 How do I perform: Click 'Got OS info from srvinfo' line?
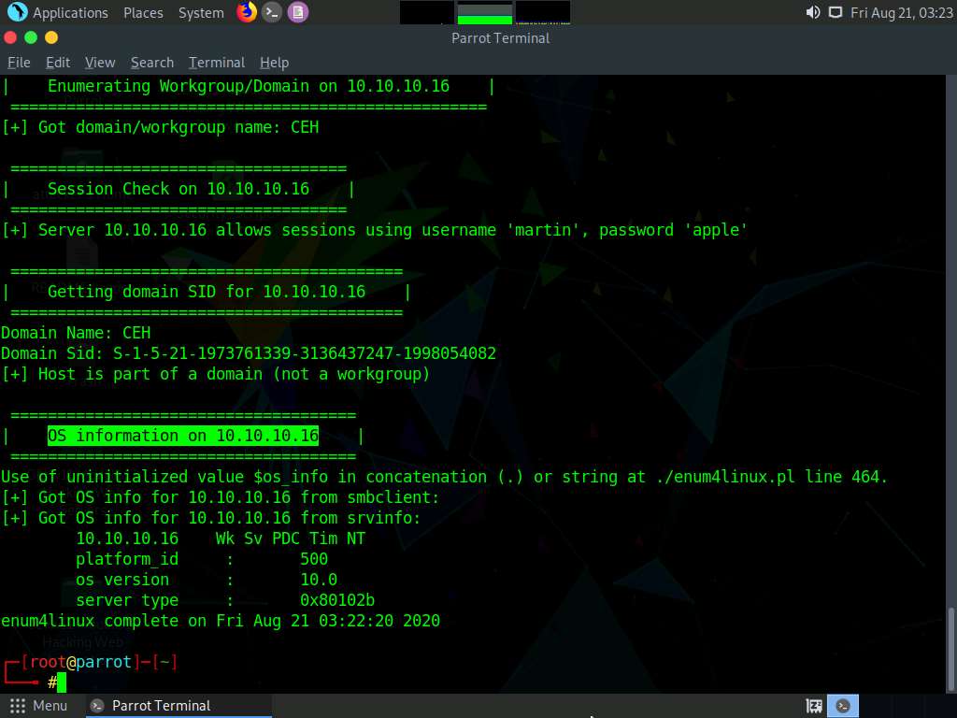pos(210,518)
